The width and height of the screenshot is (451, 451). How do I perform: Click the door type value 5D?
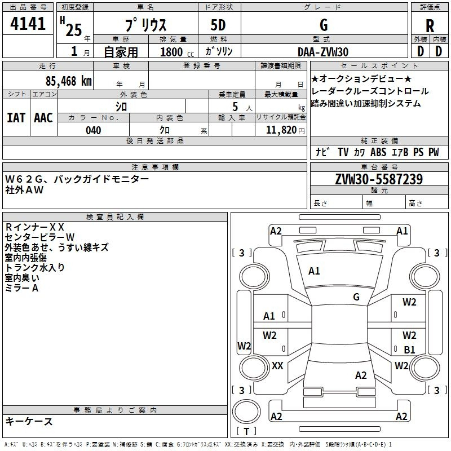click(x=218, y=25)
